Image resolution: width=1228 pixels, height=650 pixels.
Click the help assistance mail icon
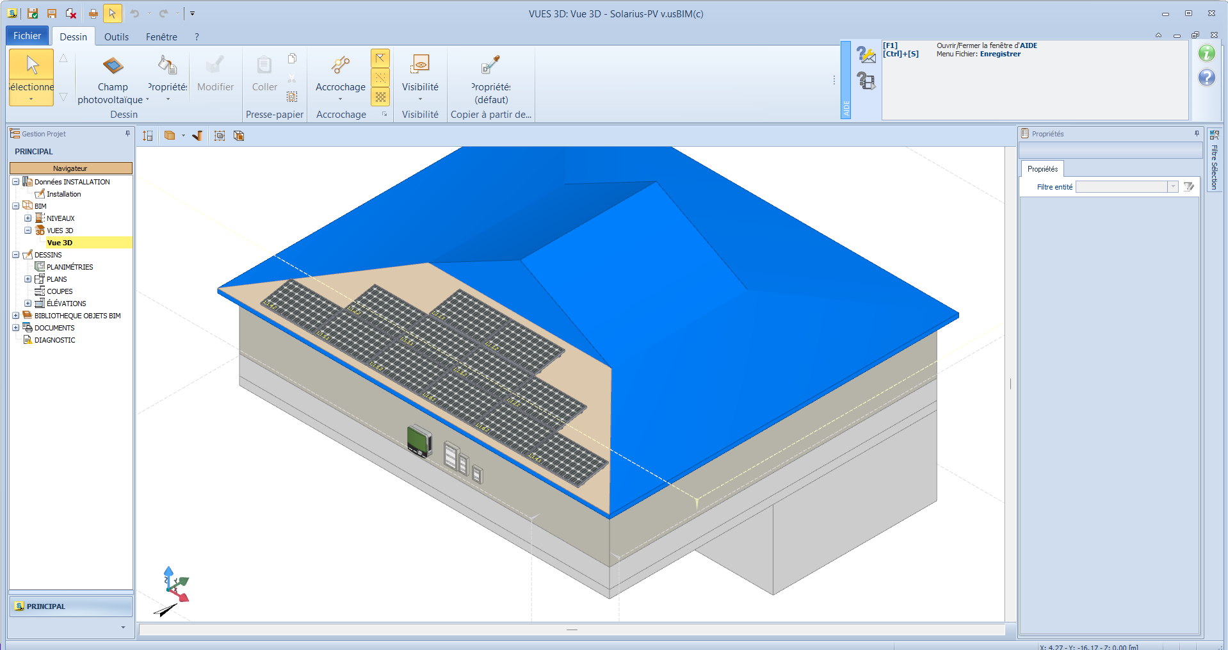(x=866, y=54)
